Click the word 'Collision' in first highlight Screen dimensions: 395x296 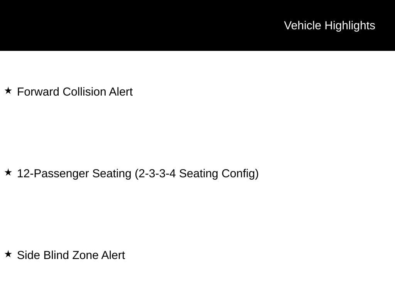84,92
